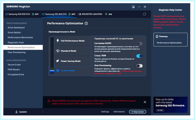The image size is (195, 120).
Task: Open Secure Erase in sidebar
Action: 14,65
